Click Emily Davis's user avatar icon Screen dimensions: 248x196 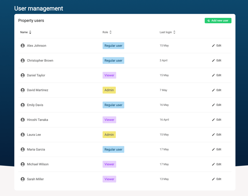23,105
